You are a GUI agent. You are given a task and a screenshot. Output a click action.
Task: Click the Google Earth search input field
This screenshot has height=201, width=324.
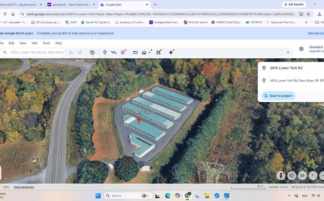37,53
